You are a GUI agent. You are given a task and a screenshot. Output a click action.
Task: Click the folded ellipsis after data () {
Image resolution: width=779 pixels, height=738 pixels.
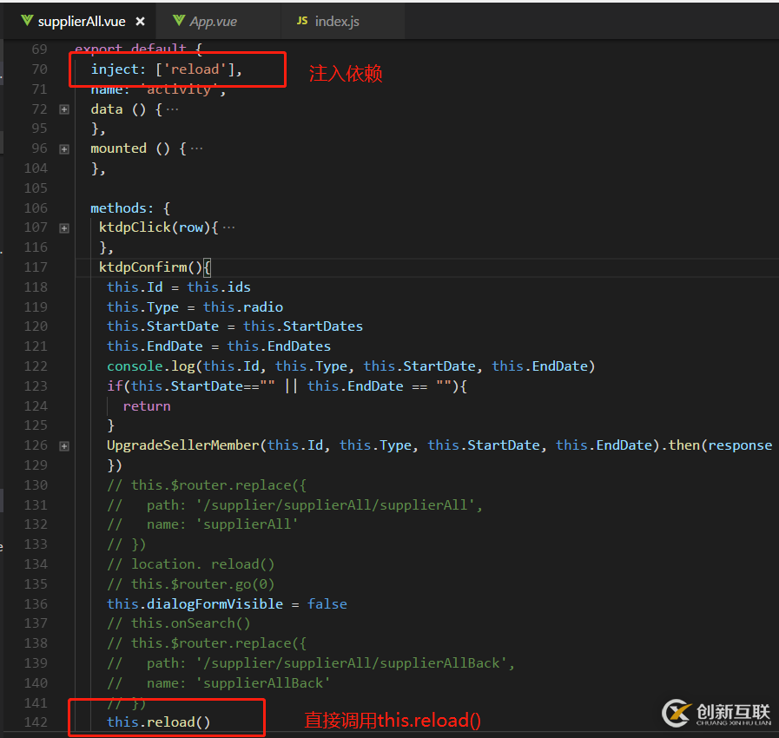[x=172, y=109]
